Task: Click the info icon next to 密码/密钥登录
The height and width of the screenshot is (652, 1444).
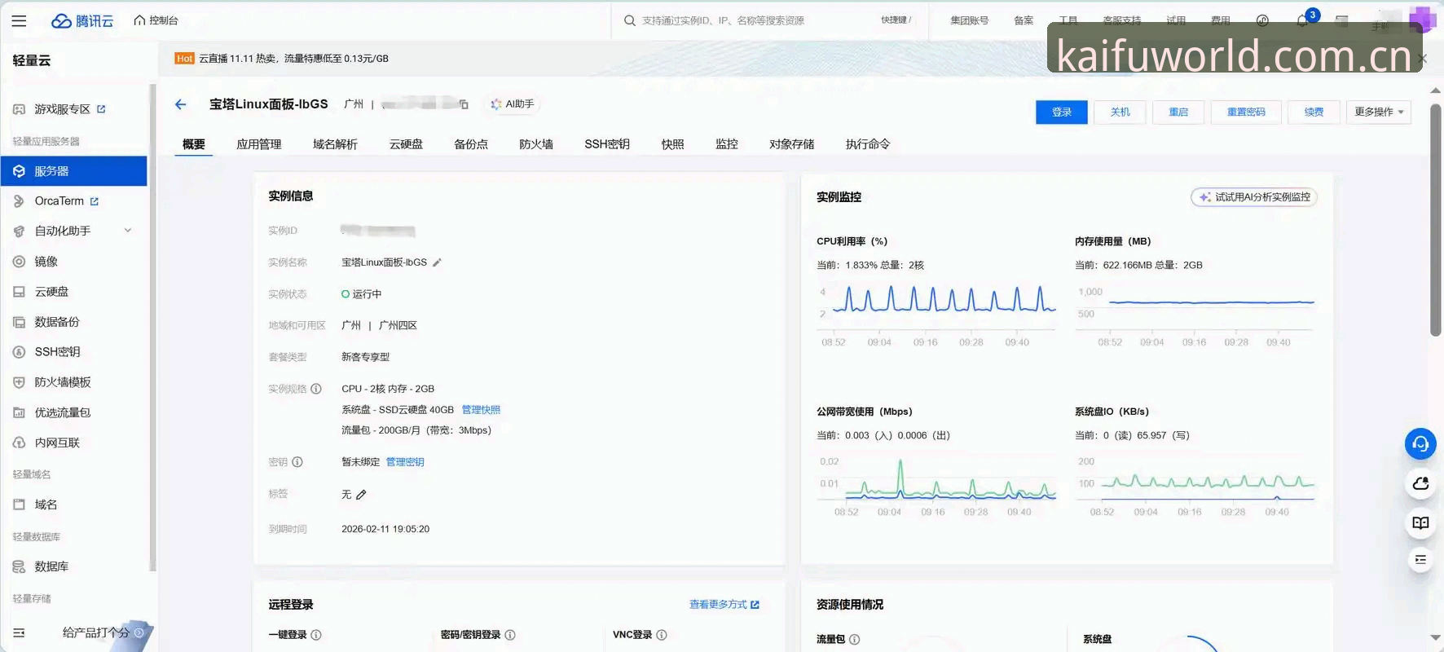Action: (510, 635)
